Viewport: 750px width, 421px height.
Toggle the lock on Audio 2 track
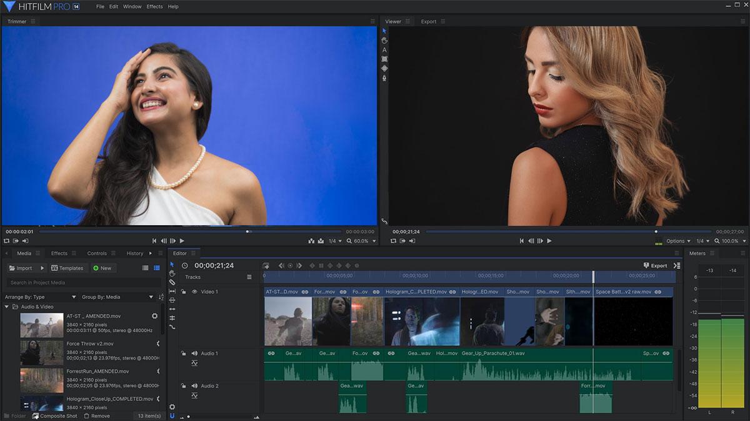point(184,386)
